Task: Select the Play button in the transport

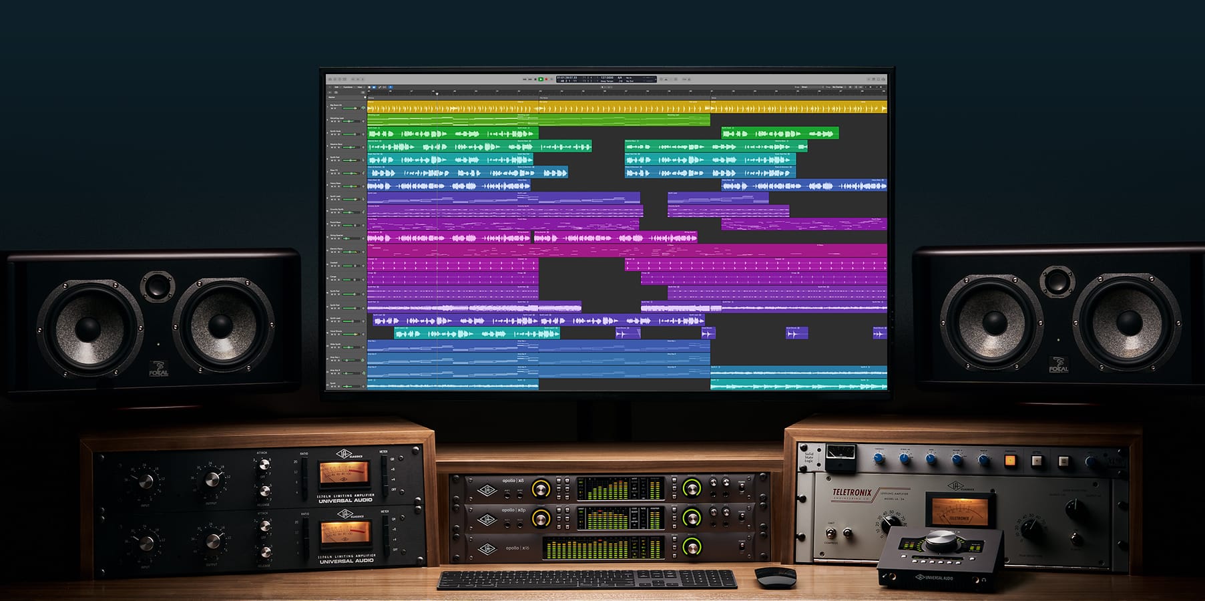Action: pos(541,78)
